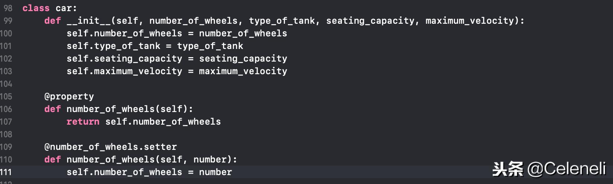Viewport: 613px width, 184px height.
Task: Click 'self.type_of_tank' on line 101
Action: (113, 46)
